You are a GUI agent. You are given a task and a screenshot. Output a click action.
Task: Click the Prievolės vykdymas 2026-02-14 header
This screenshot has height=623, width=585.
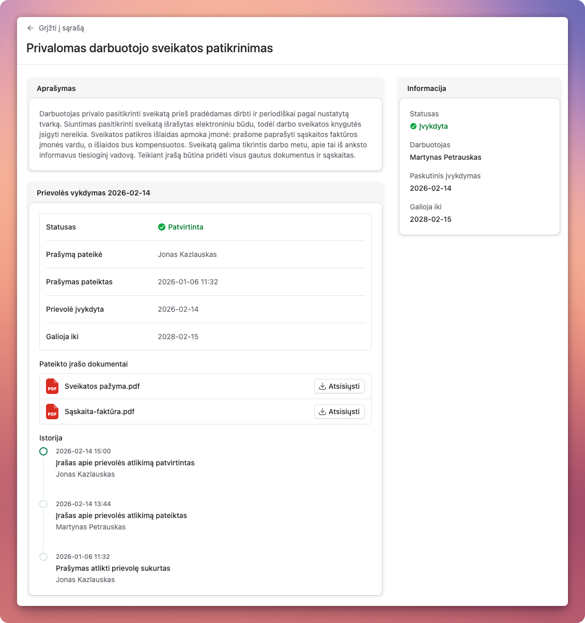[x=93, y=192]
